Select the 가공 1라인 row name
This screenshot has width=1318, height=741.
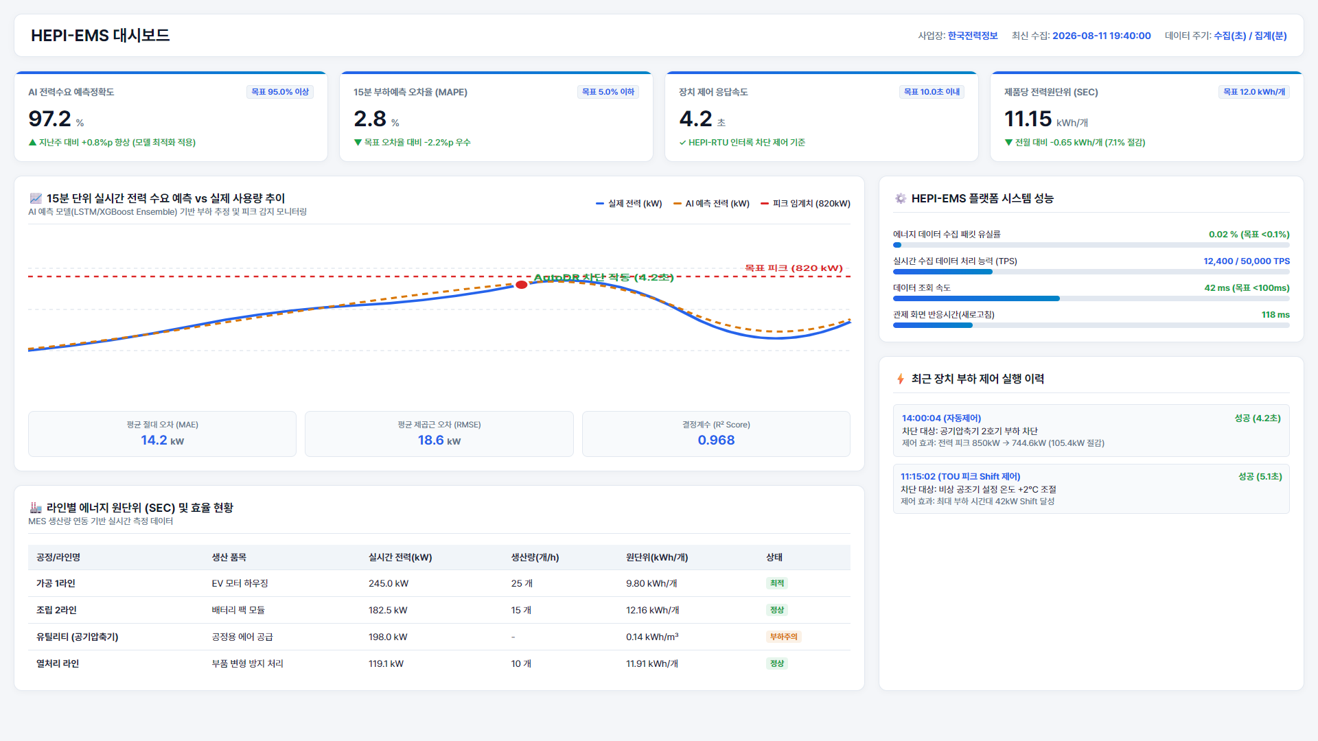(x=56, y=584)
